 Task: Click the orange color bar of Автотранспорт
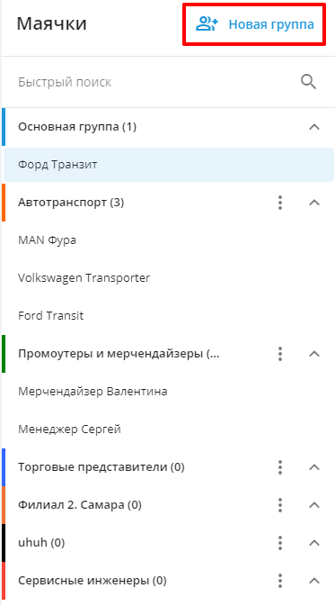(x=4, y=203)
